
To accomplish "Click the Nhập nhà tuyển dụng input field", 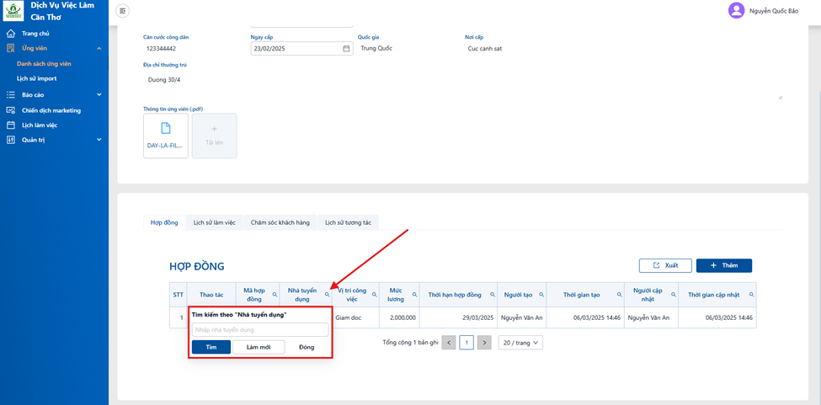I will pos(260,330).
